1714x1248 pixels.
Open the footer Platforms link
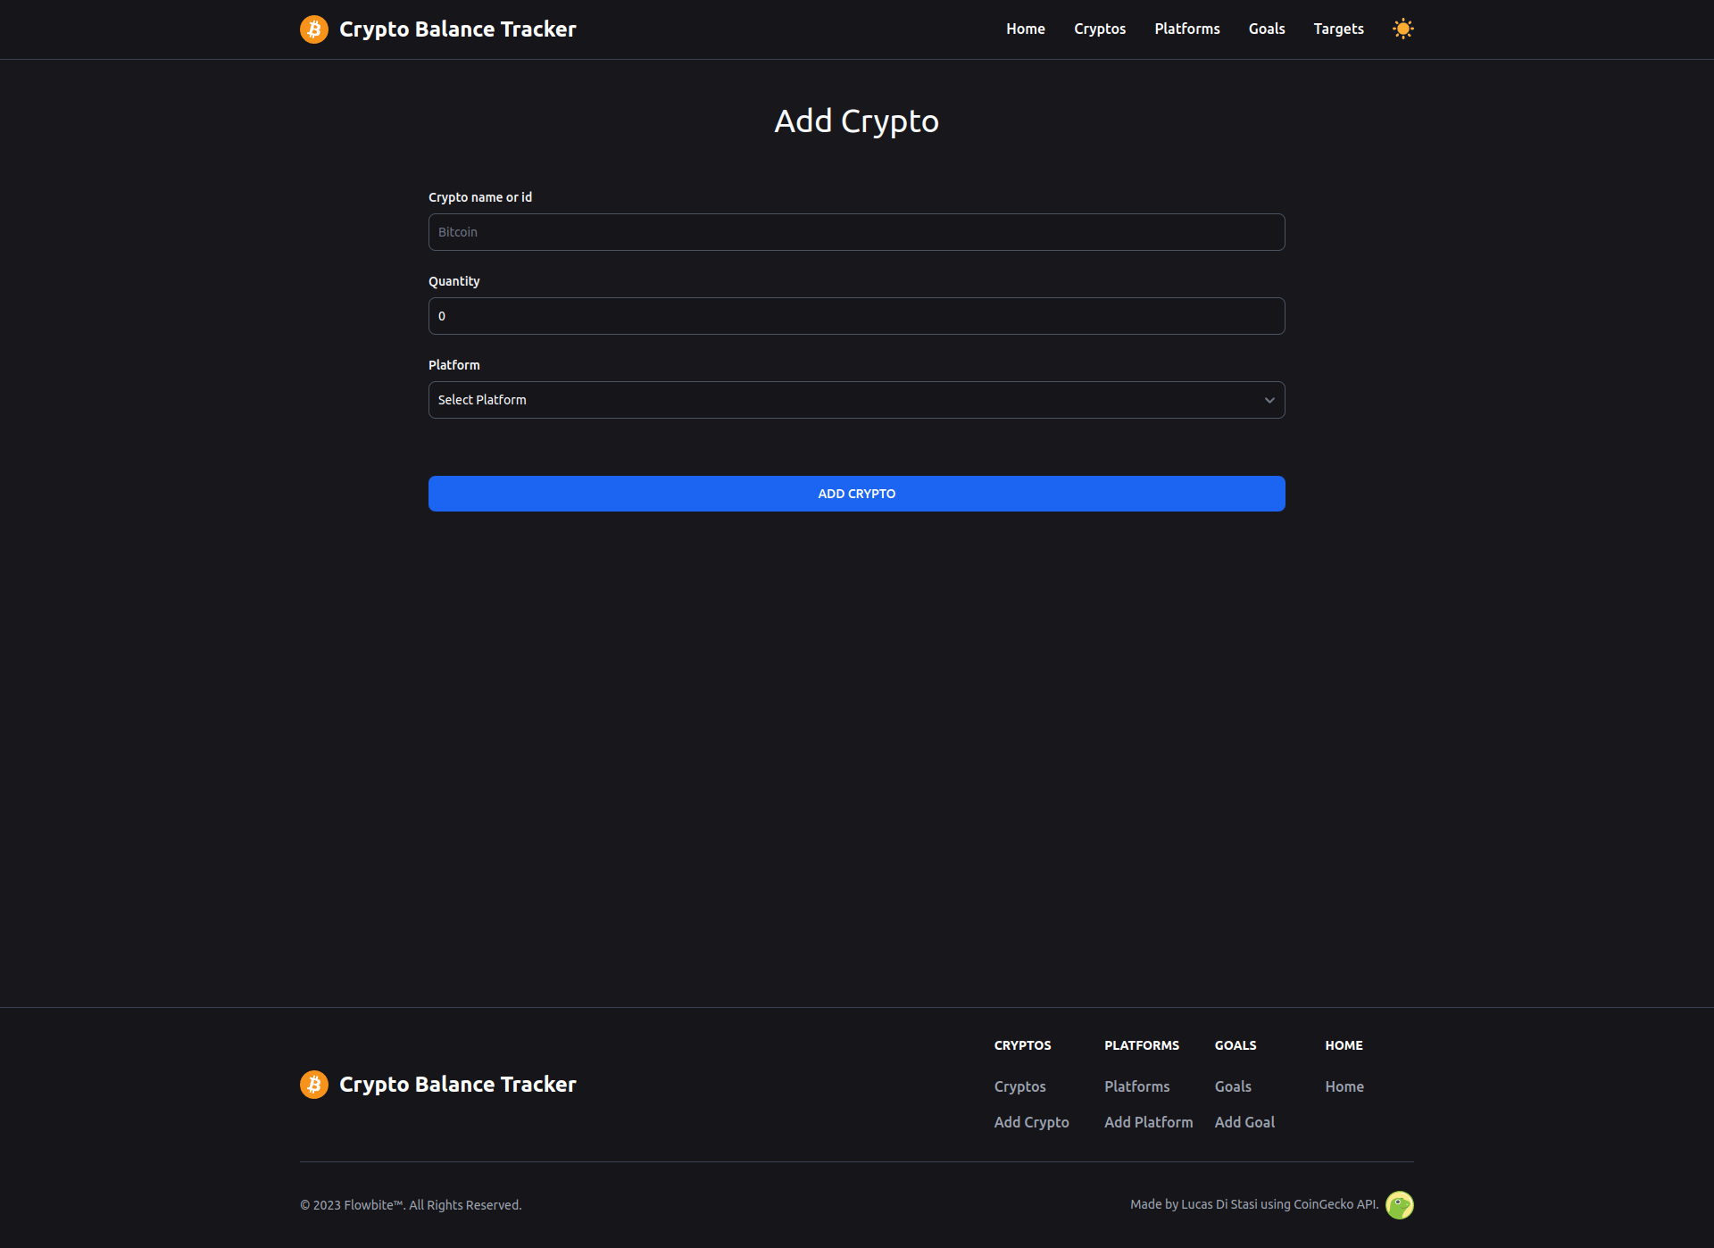[x=1137, y=1086]
